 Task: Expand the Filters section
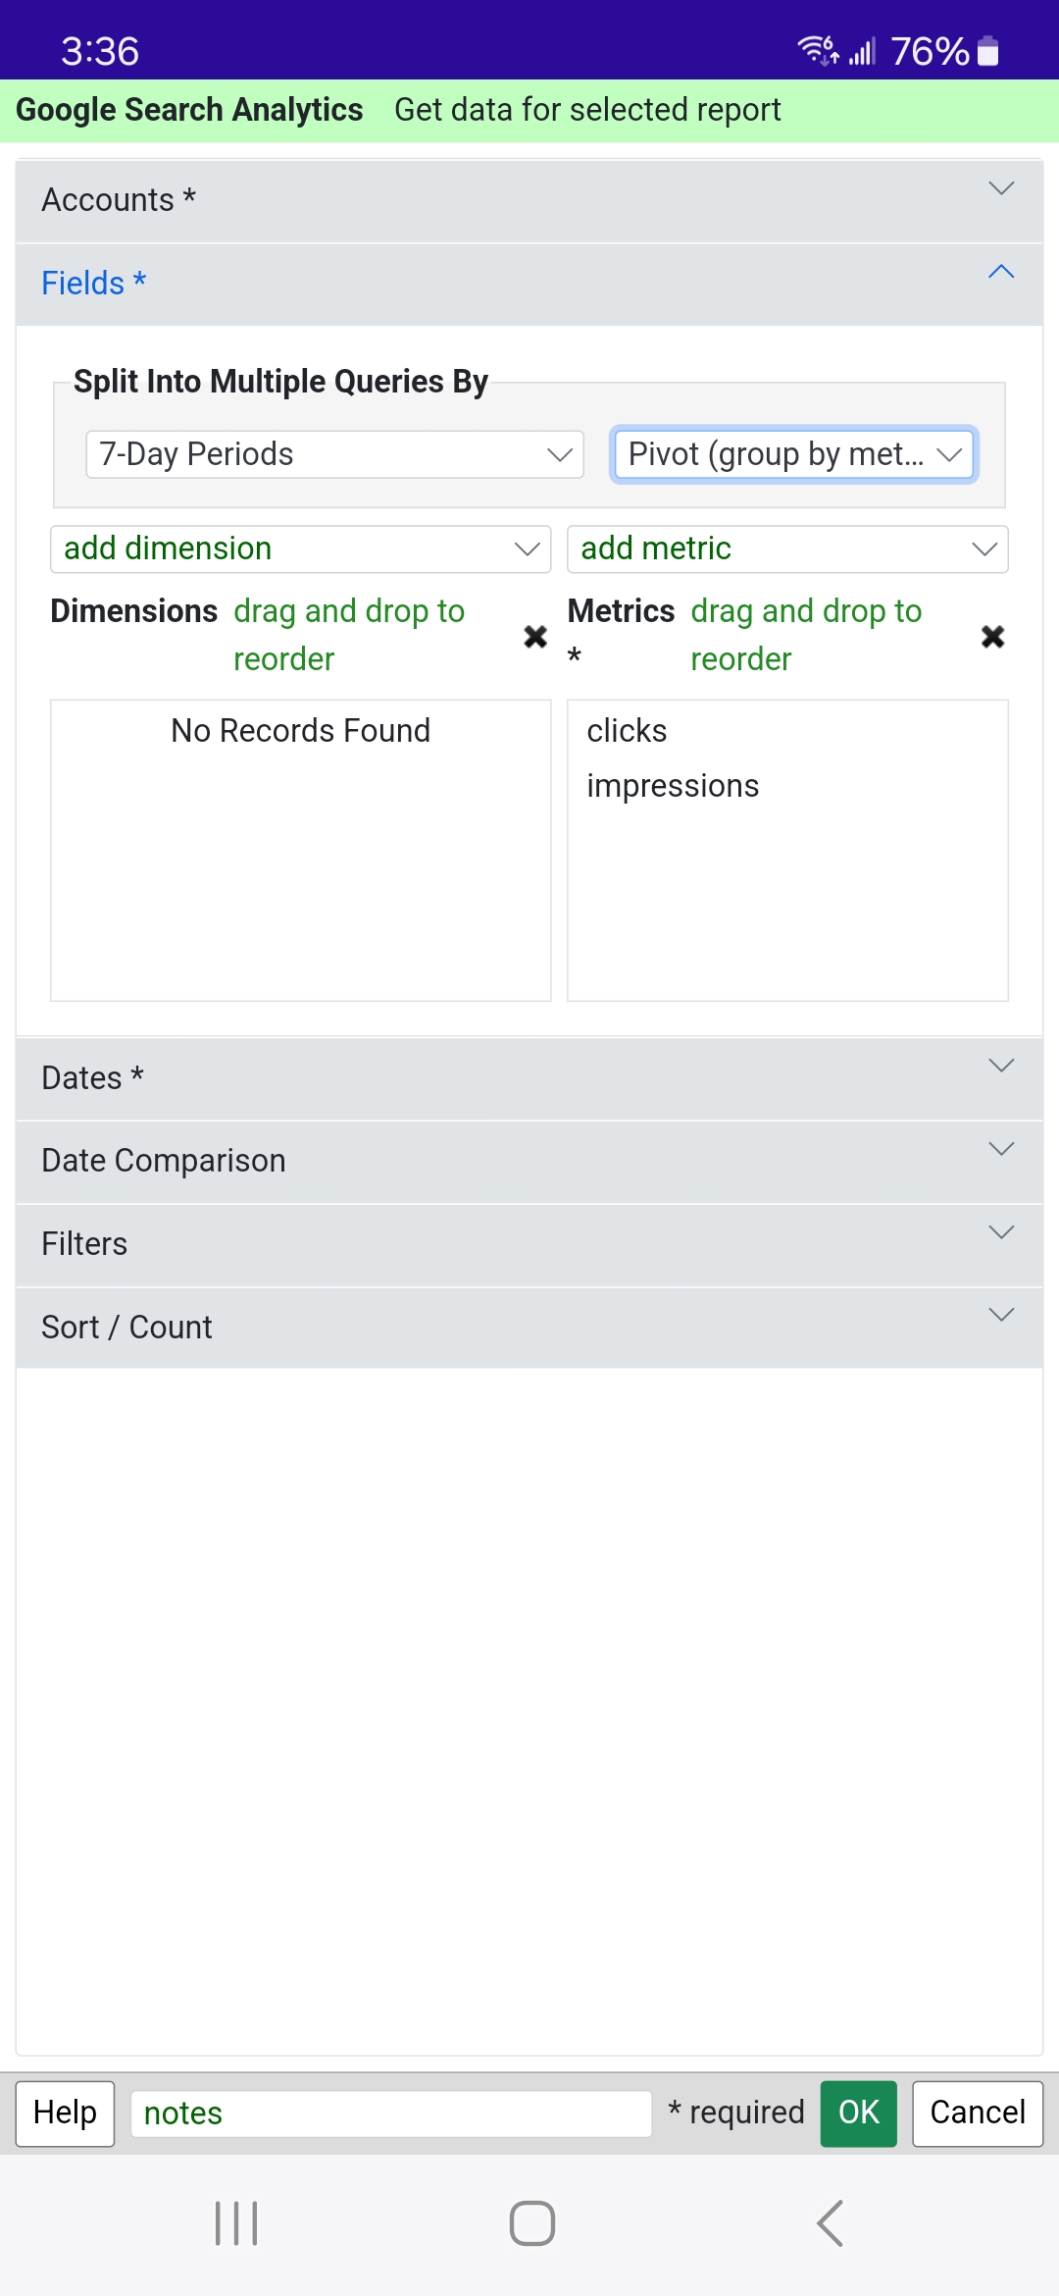coord(529,1244)
